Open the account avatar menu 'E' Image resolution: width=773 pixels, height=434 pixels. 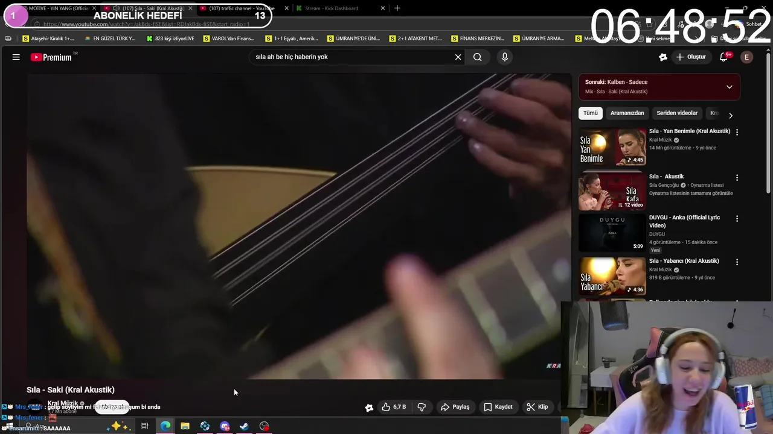click(746, 57)
